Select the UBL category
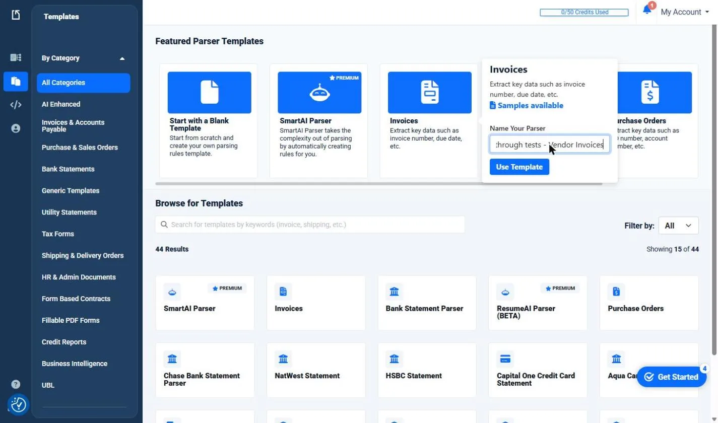Image resolution: width=718 pixels, height=423 pixels. [x=48, y=385]
